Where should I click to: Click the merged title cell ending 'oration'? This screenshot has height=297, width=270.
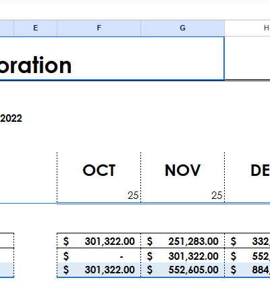pyautogui.click(x=112, y=58)
